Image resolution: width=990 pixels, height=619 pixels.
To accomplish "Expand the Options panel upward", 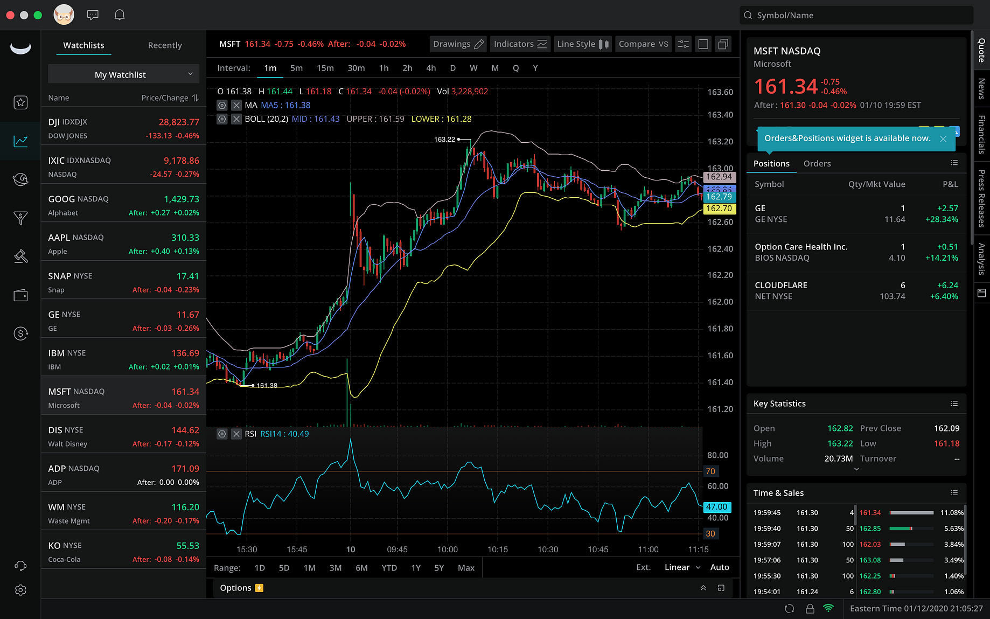I will pyautogui.click(x=703, y=588).
